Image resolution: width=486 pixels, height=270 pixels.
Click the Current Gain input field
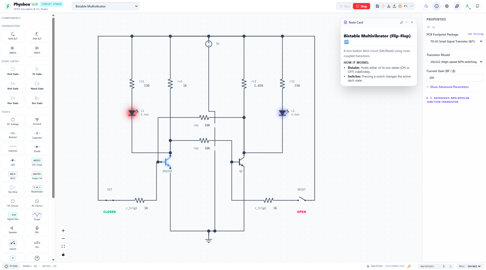click(455, 78)
